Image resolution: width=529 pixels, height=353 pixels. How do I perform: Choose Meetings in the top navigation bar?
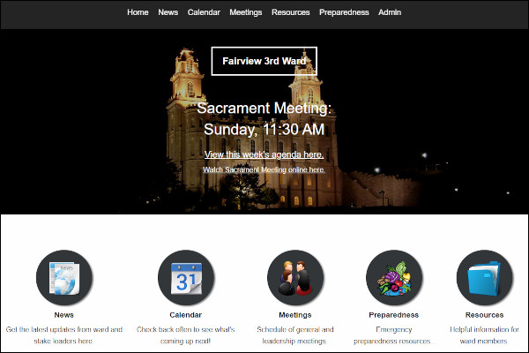pyautogui.click(x=246, y=13)
